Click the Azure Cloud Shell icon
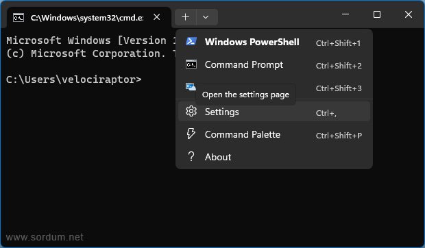The image size is (425, 248). tap(191, 87)
